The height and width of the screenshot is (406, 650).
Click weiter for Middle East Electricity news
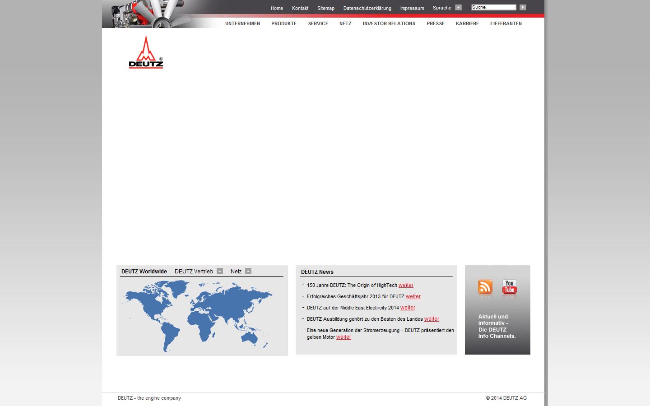408,308
